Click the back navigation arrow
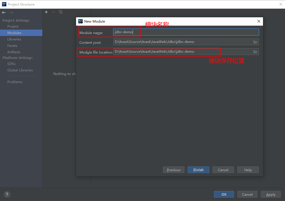Image resolution: width=285 pixels, height=201 pixels. [x=4, y=13]
